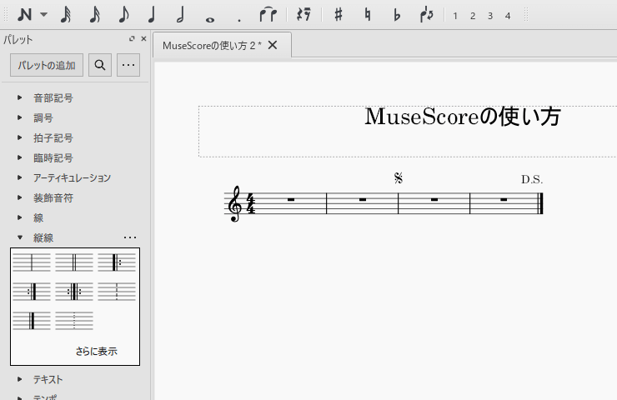Screen dimensions: 617x400
Task: Select voice 3
Action: pyautogui.click(x=490, y=16)
